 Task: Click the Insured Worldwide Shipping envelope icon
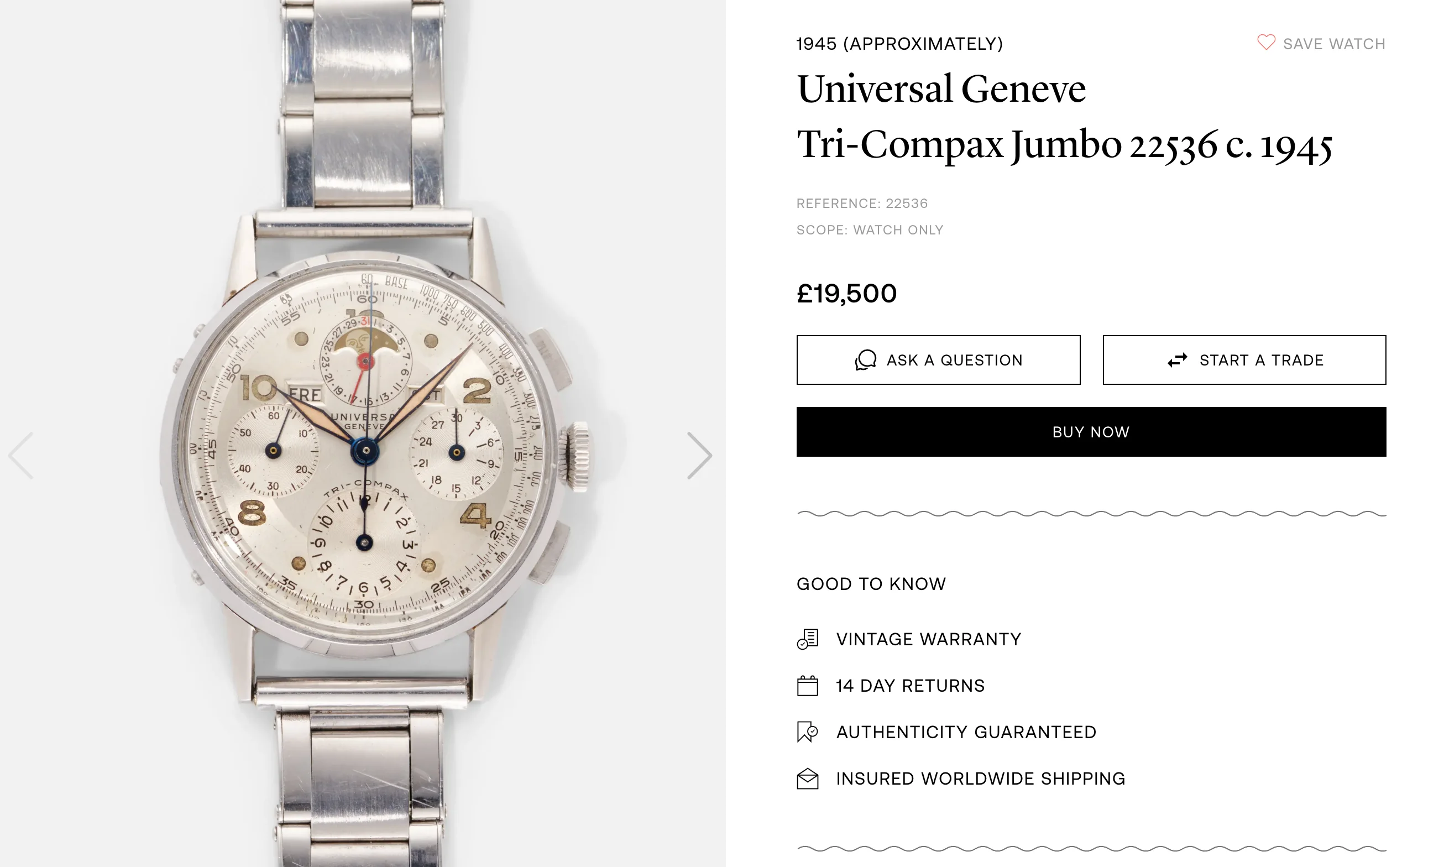(x=807, y=779)
